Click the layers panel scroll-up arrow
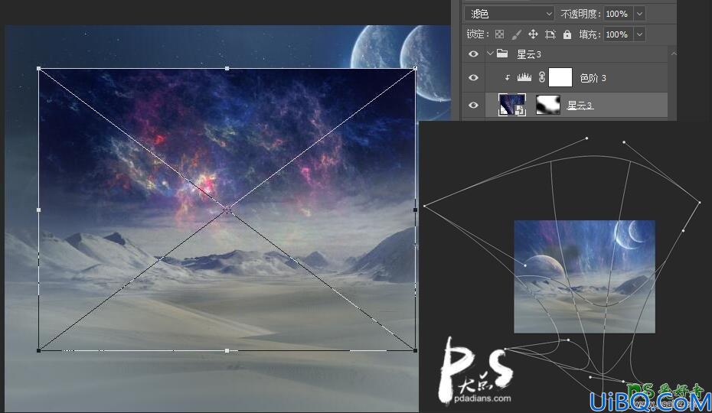Image resolution: width=712 pixels, height=413 pixels. 674,54
